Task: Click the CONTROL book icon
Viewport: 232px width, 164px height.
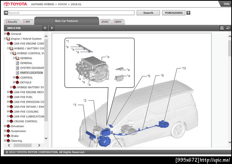Action: point(17,78)
